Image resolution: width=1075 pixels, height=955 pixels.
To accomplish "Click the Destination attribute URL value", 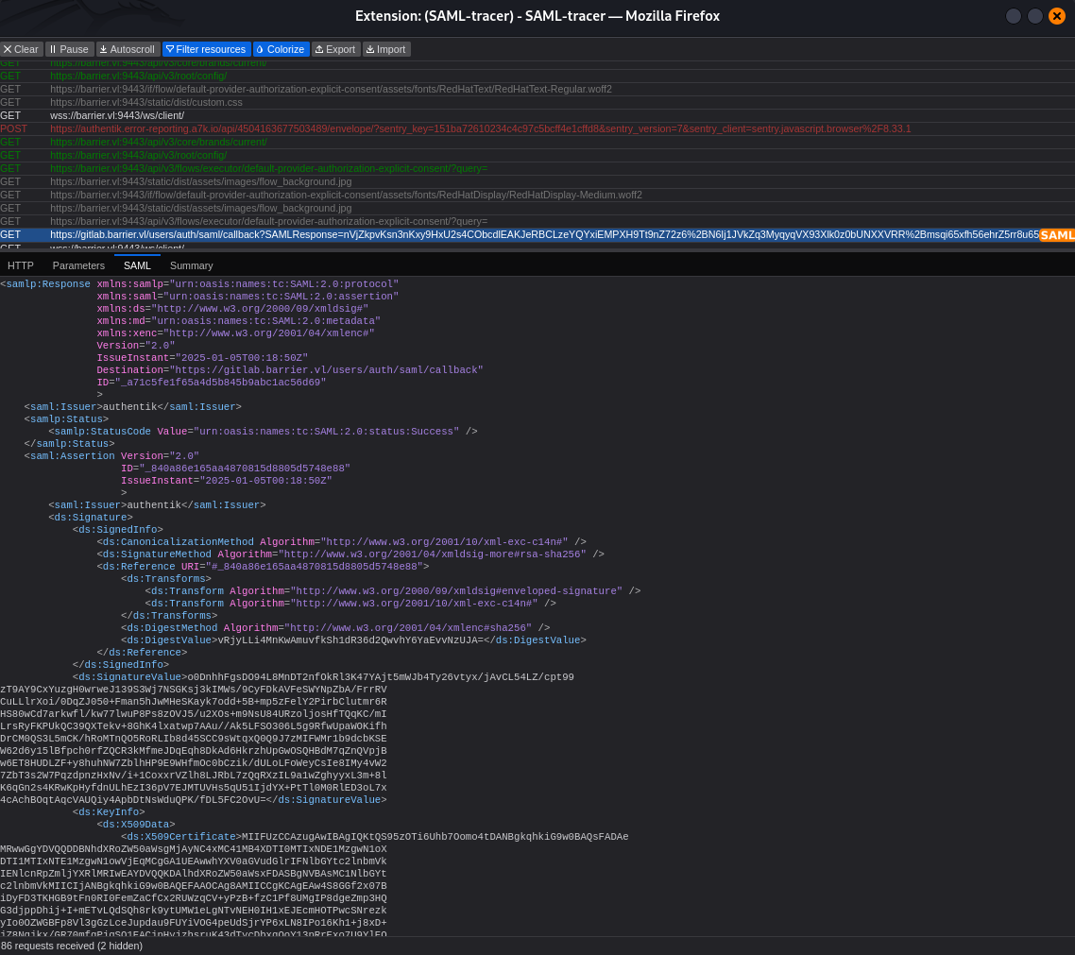I will (x=327, y=370).
